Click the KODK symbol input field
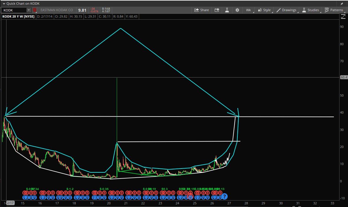This screenshot has width=348, height=207. click(14, 10)
